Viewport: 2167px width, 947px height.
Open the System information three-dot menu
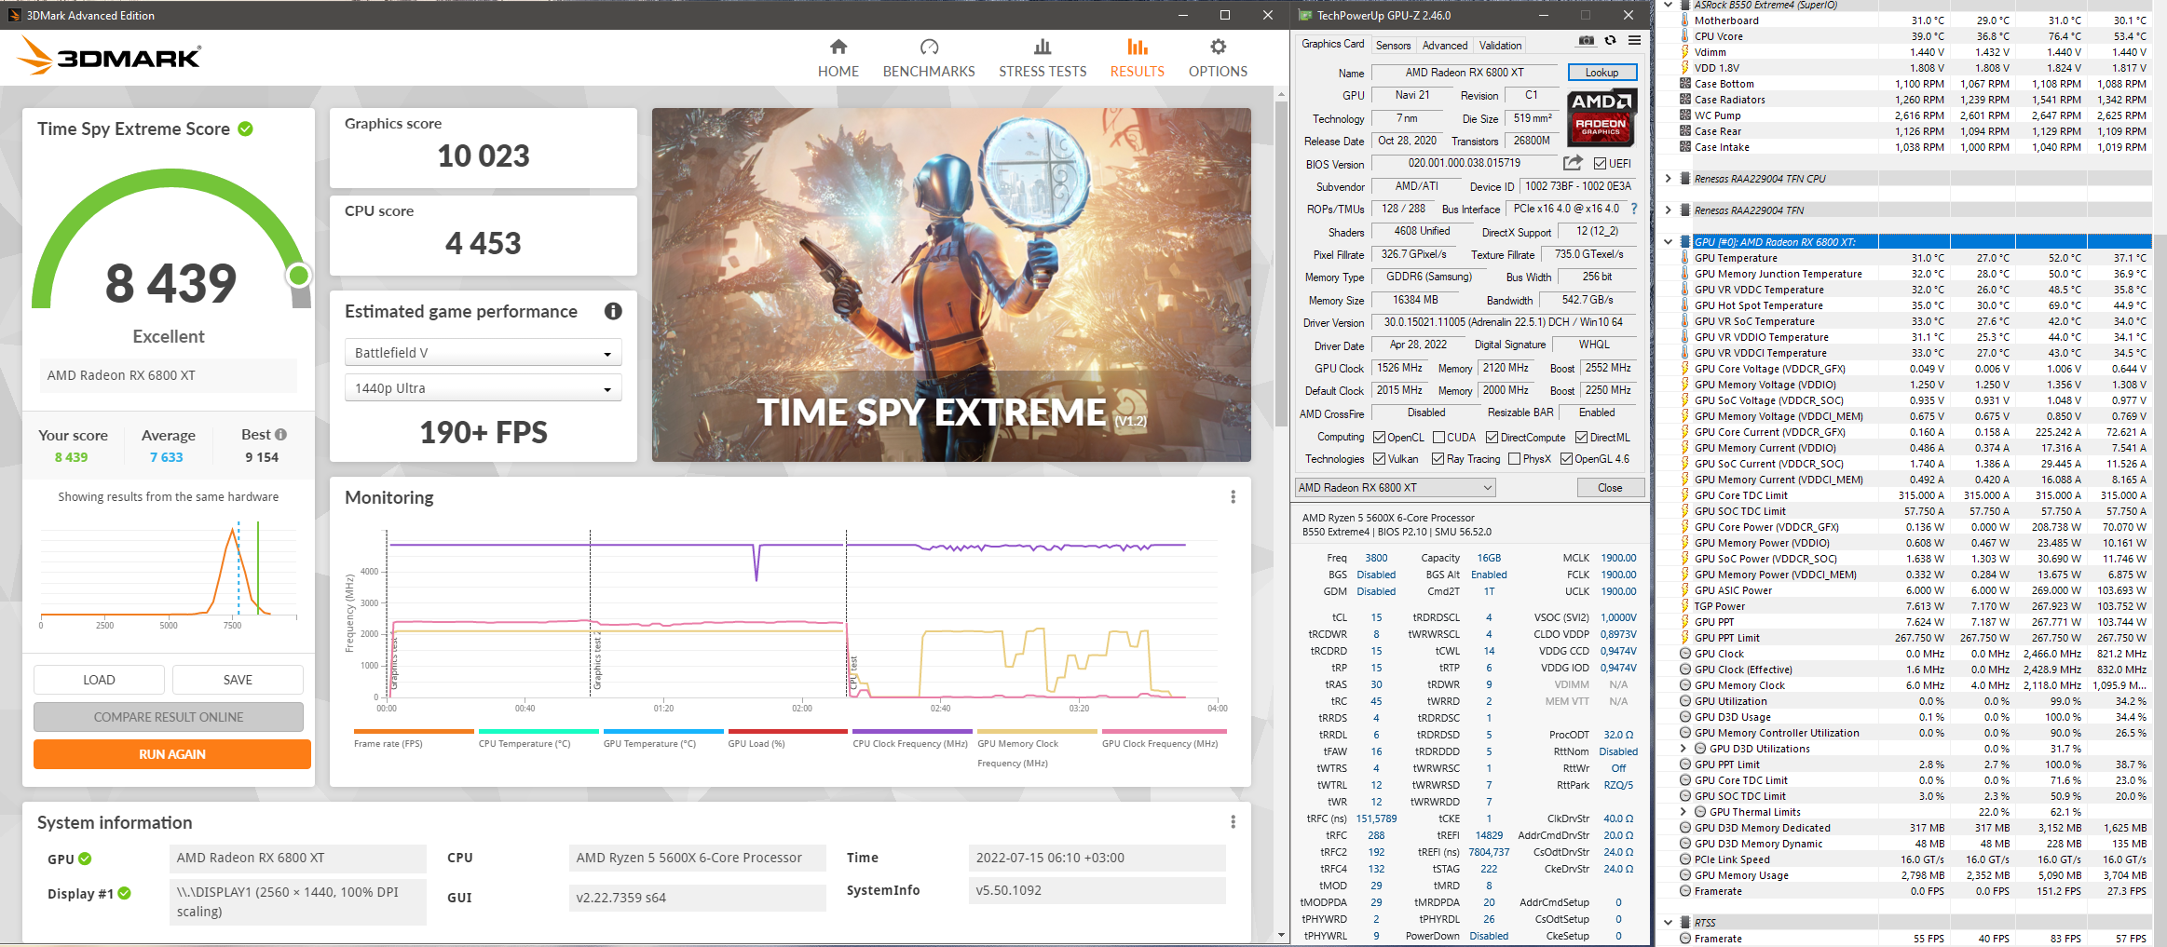(x=1233, y=821)
